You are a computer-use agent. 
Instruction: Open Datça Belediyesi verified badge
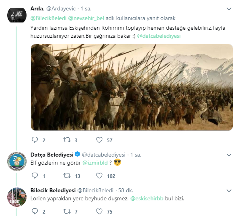[x=78, y=154]
